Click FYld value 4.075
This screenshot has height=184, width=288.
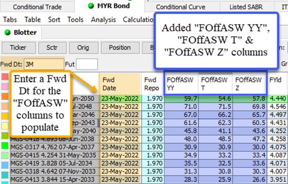click(x=278, y=147)
